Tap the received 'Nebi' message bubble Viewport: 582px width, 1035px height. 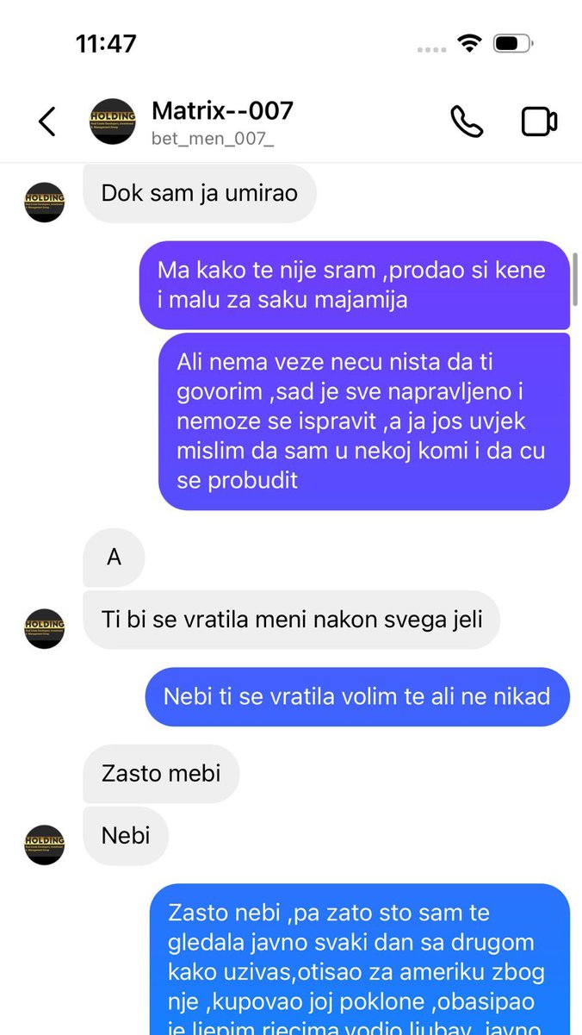[126, 836]
